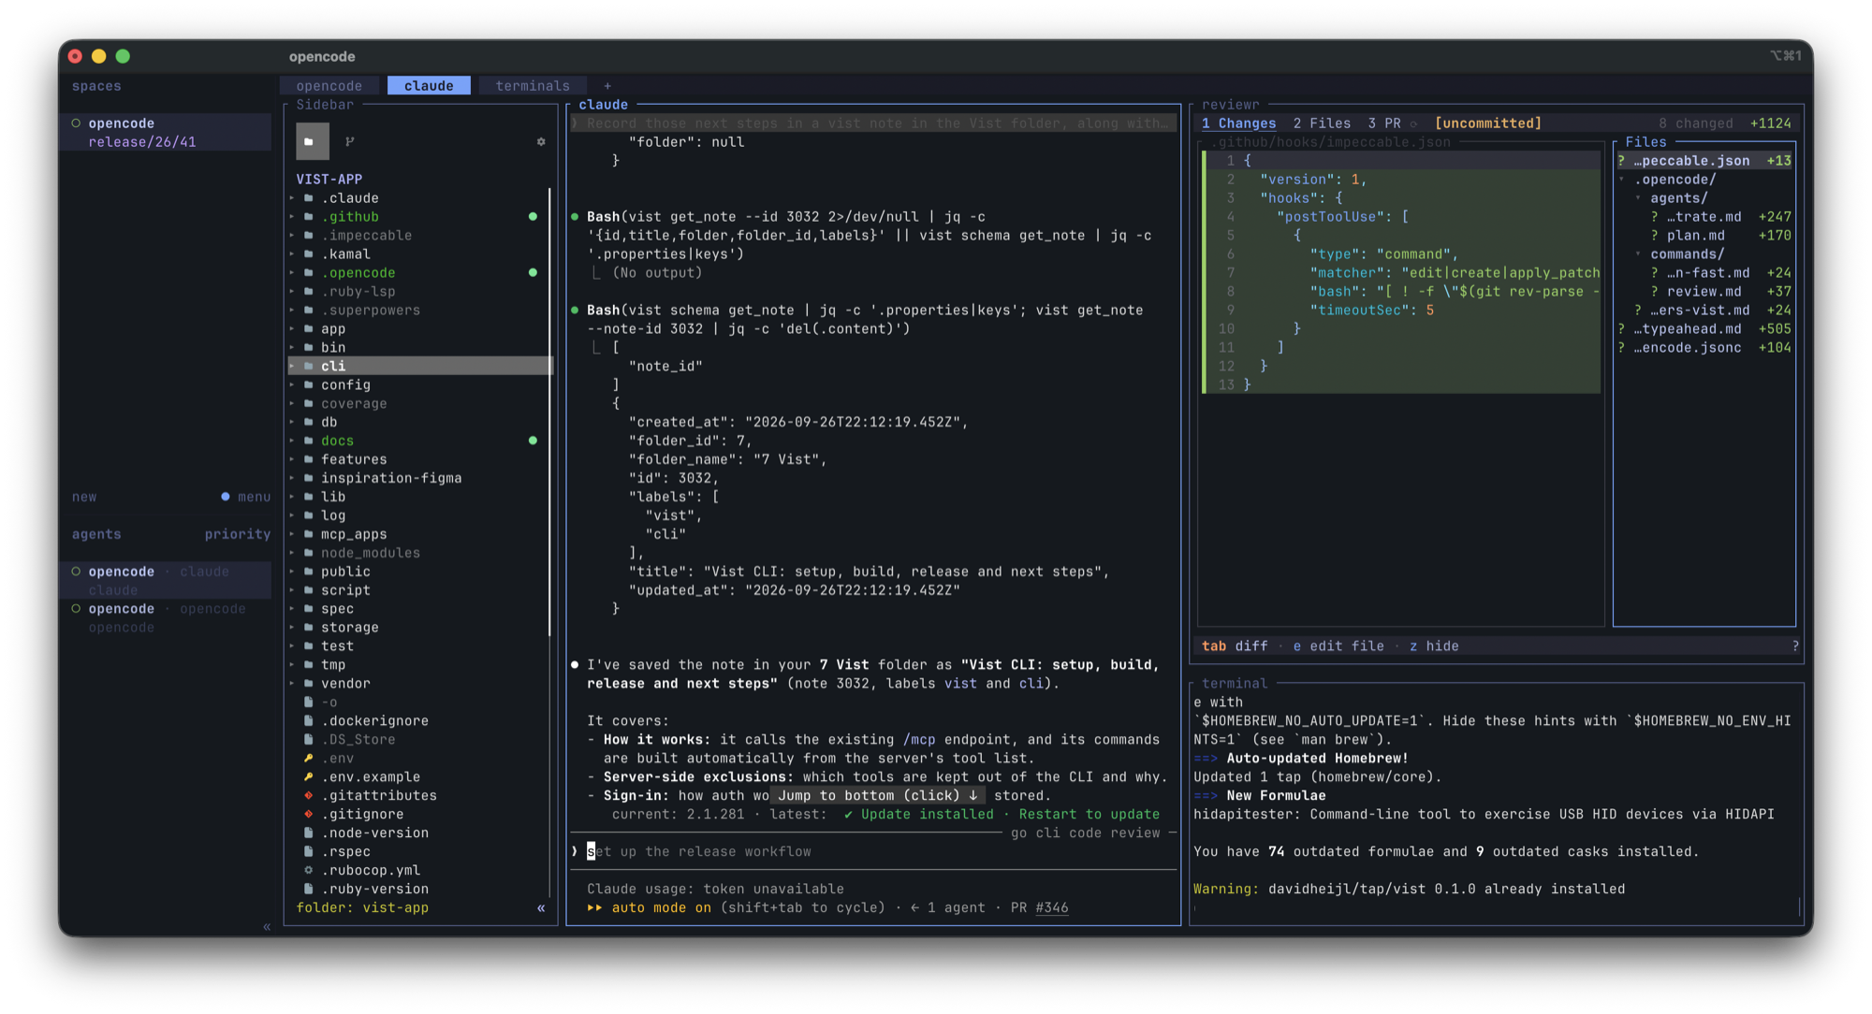Expand the spec folder arrow

[292, 608]
